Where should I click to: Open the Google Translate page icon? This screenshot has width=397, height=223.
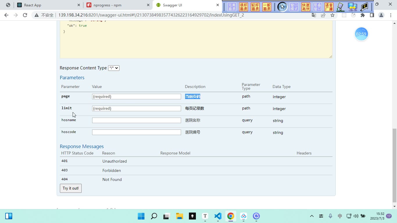click(x=314, y=15)
